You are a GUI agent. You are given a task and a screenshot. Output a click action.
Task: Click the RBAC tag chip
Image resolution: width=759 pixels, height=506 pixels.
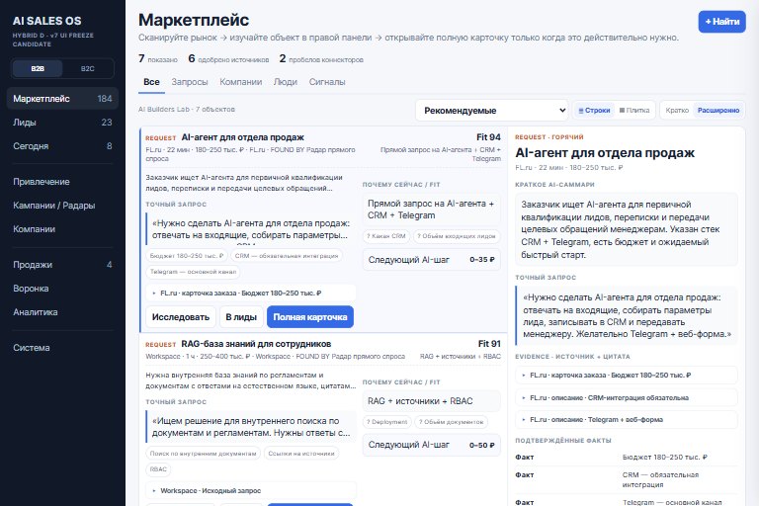tap(158, 469)
